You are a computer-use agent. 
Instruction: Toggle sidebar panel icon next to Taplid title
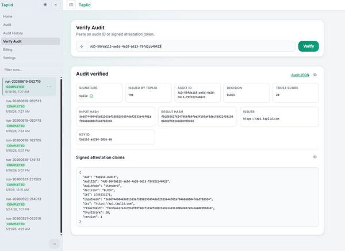[71, 5]
